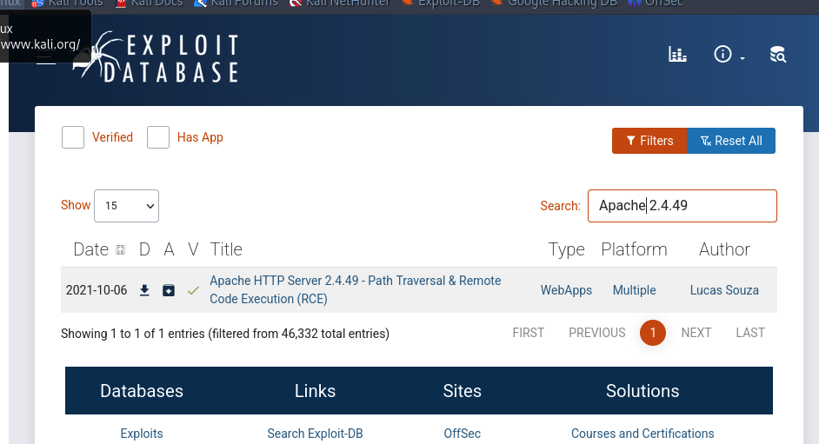819x444 pixels.
Task: Select page 1 in pagination
Action: click(653, 333)
